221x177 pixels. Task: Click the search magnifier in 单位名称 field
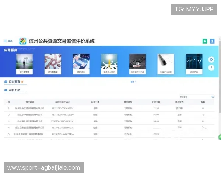coord(213,97)
